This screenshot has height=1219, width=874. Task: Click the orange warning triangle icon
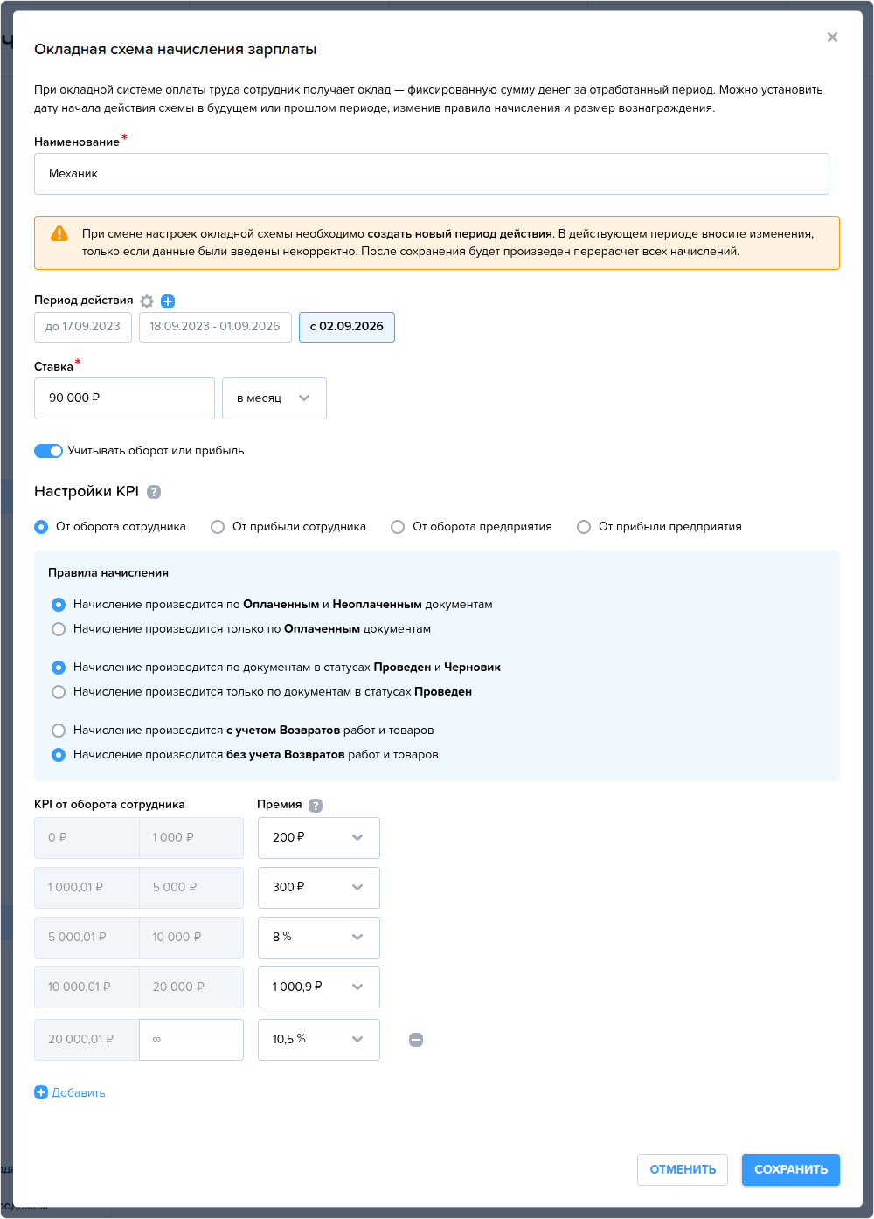59,233
